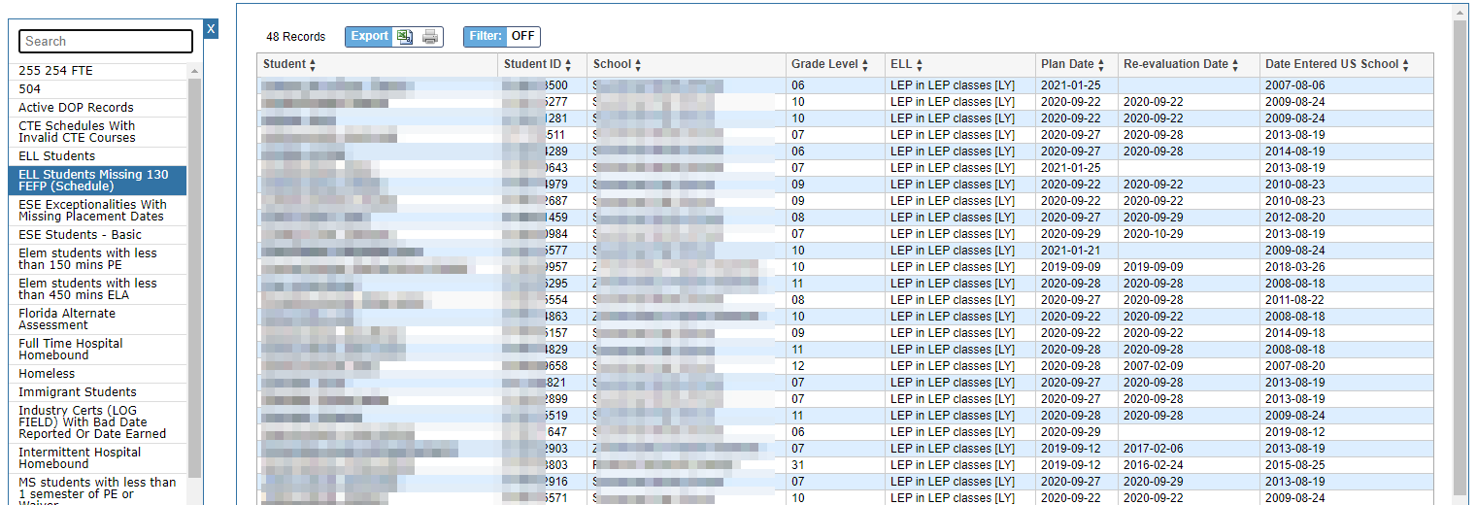Sort by Date Entered US School arrows
The width and height of the screenshot is (1477, 505).
pyautogui.click(x=1405, y=65)
